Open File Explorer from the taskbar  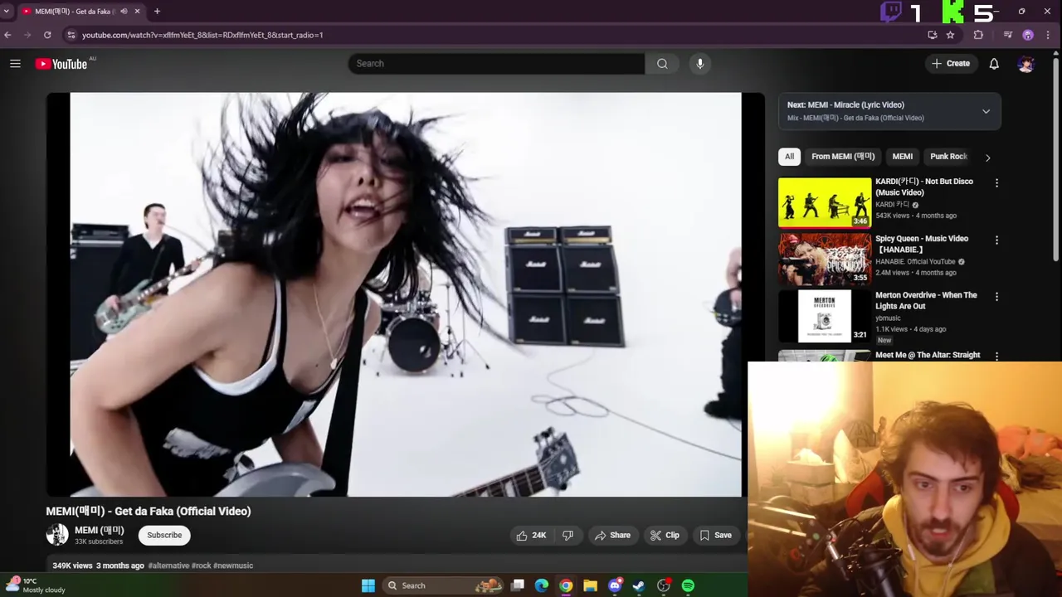click(590, 585)
